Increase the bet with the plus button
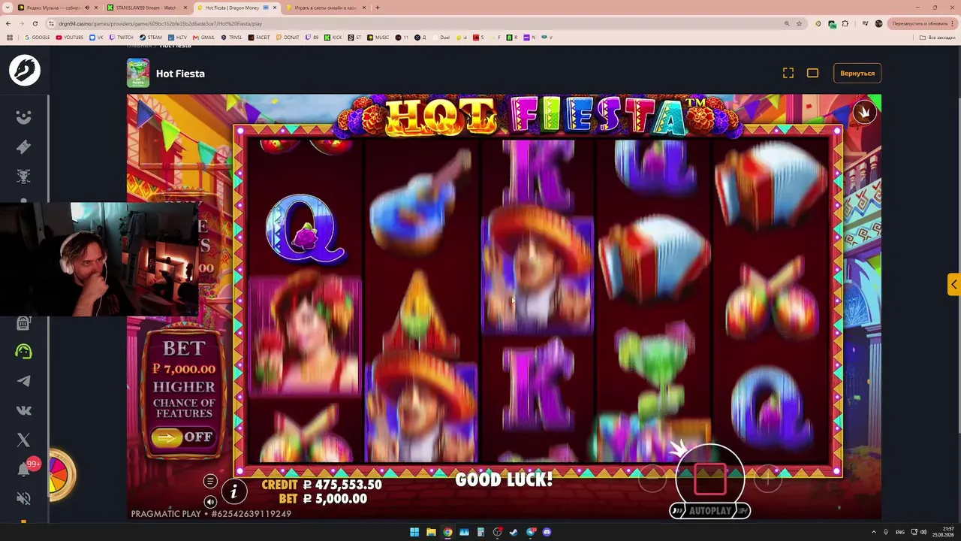Viewport: 961px width, 541px height. (x=767, y=479)
